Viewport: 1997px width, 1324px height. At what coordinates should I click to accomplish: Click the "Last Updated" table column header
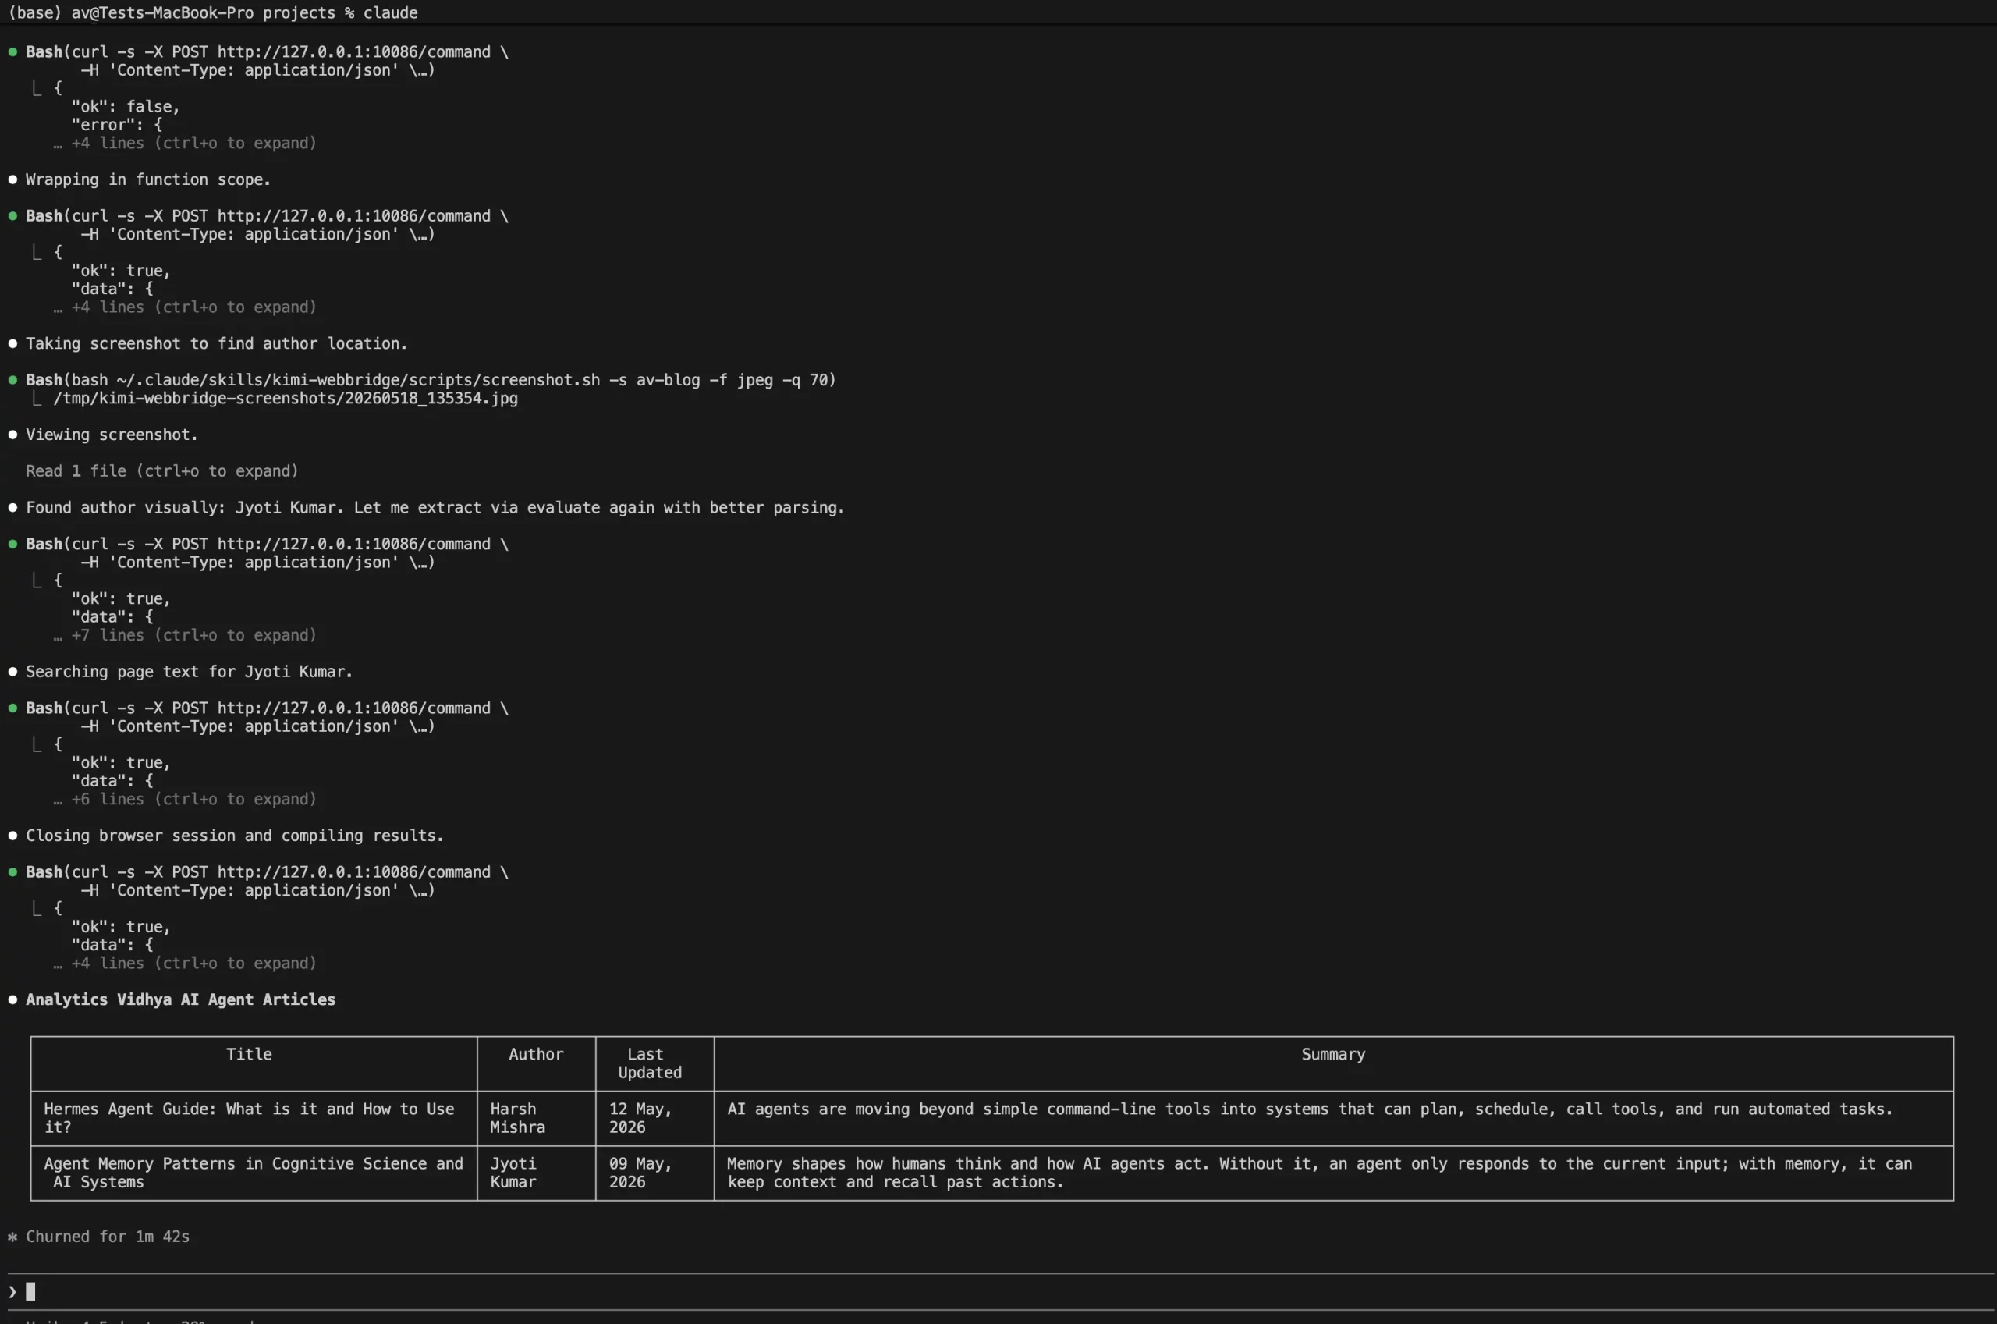pos(650,1064)
